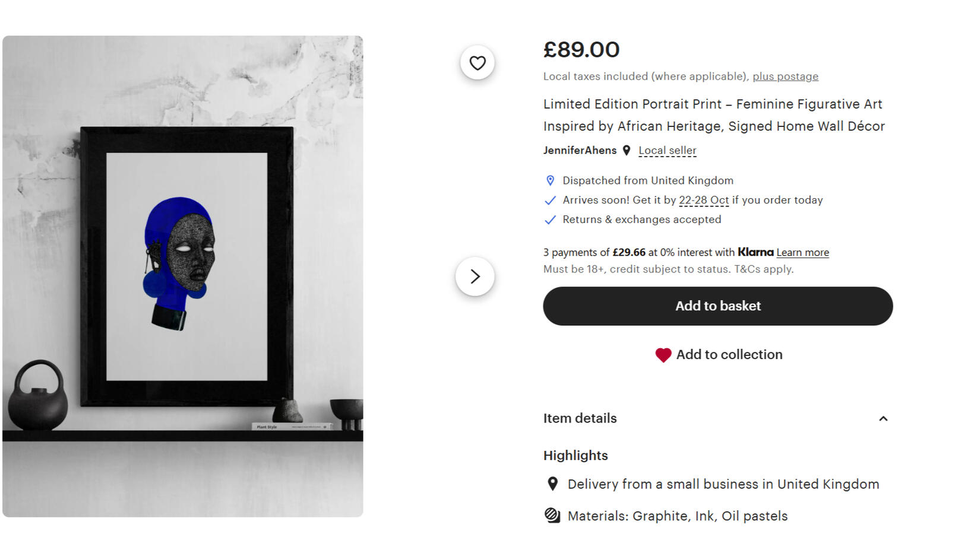Show next product image with arrow

tap(475, 276)
